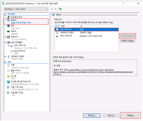143x121 pixels.
Task: Select 검사점 tree item
Action: tap(14, 76)
